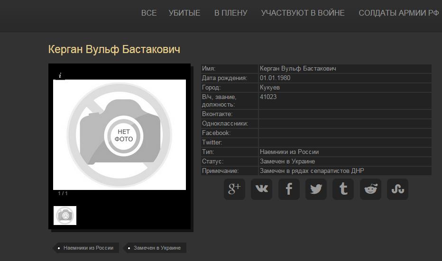This screenshot has width=442, height=261.
Task: Click the page title Керган Вульф Бастакович
Action: point(114,49)
